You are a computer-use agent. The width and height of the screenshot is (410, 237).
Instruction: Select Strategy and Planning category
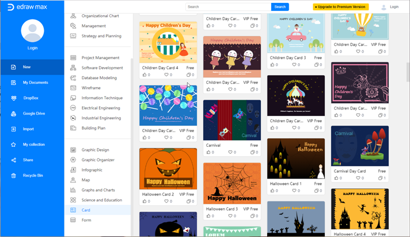pyautogui.click(x=101, y=36)
